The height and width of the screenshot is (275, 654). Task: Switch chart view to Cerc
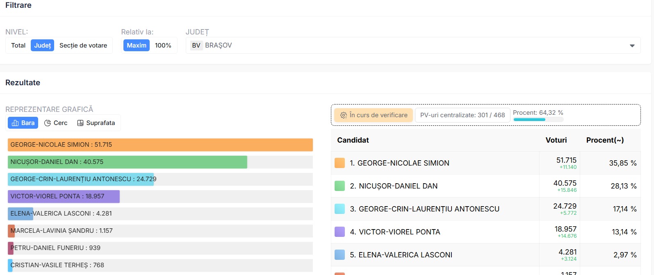56,123
